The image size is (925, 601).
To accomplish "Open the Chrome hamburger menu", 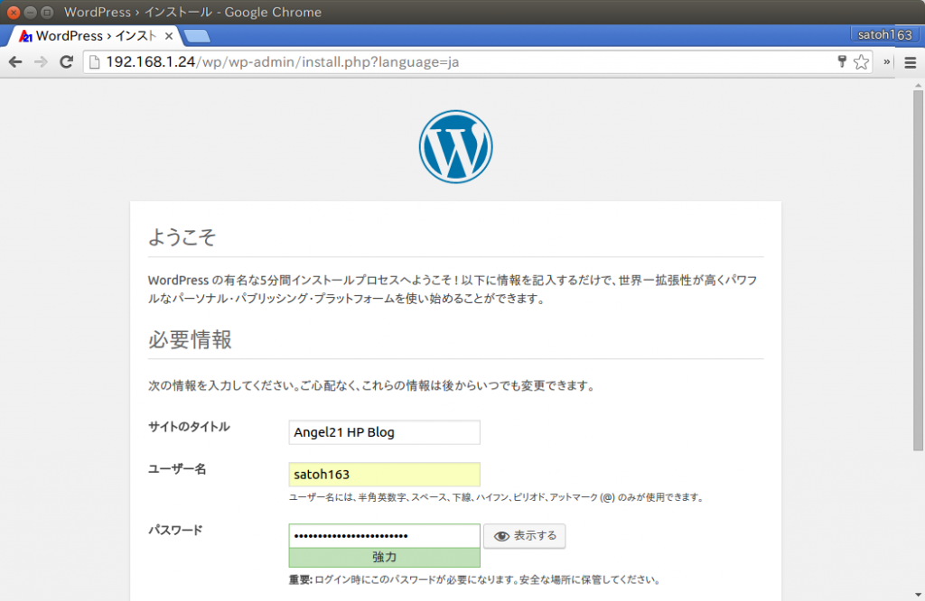I will click(x=911, y=62).
